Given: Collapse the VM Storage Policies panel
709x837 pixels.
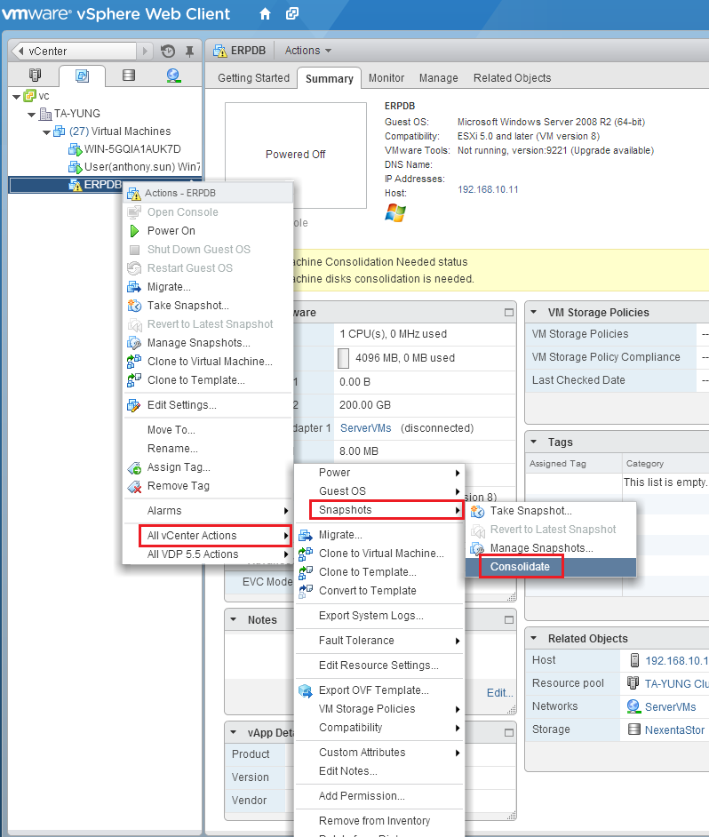Looking at the screenshot, I should click(x=533, y=312).
